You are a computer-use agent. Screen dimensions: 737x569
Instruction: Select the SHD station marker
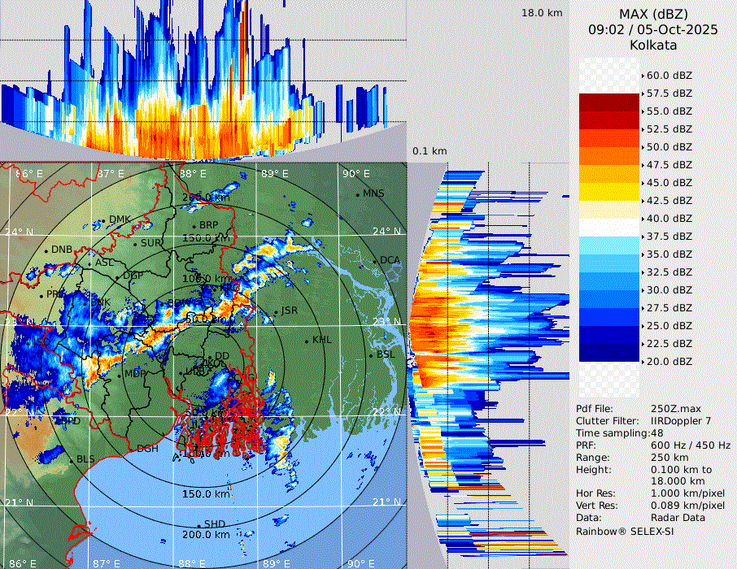[x=198, y=525]
